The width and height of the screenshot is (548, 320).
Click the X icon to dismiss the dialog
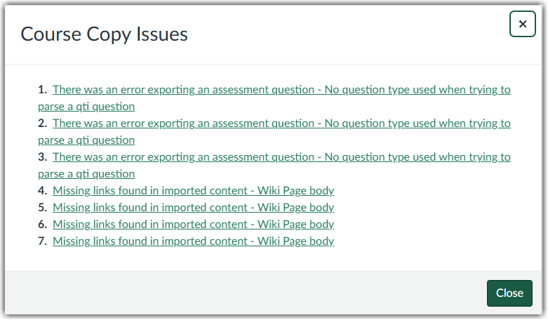click(x=522, y=24)
